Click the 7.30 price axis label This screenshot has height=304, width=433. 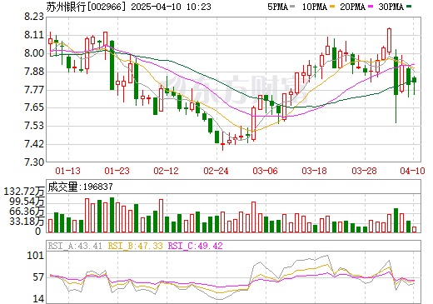click(x=34, y=162)
